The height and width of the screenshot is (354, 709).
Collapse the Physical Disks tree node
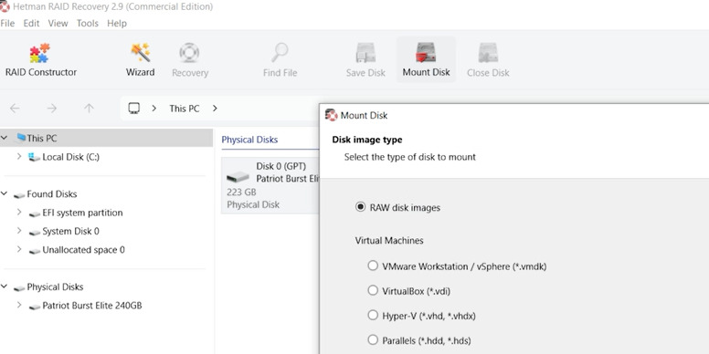click(4, 286)
